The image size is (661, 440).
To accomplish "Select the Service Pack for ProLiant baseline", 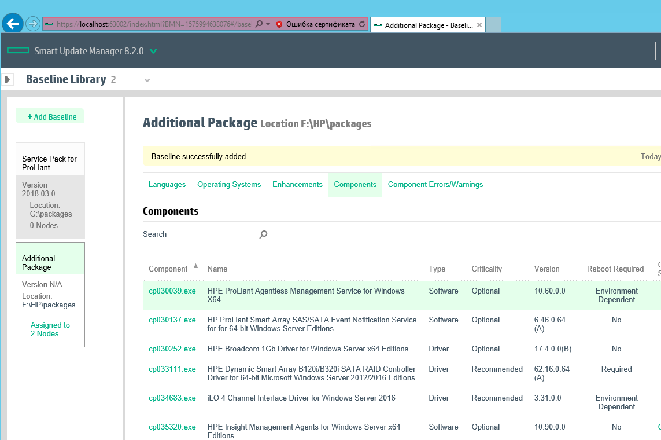I will 50,163.
